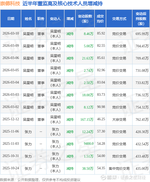150x182 pixels.
Task: Click the 2.50万 share change value
Action: coord(88,83)
